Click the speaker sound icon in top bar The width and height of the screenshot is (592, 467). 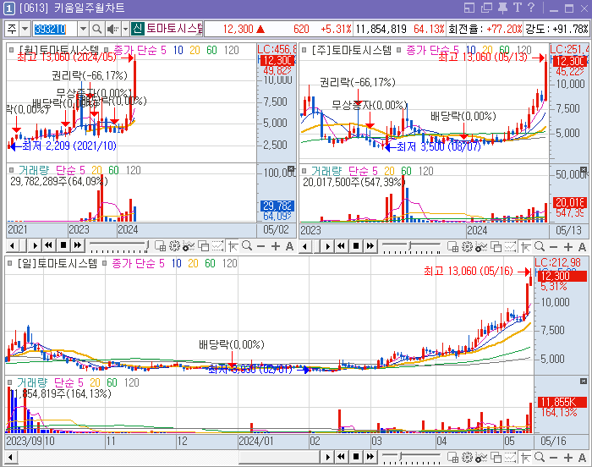pyautogui.click(x=112, y=29)
